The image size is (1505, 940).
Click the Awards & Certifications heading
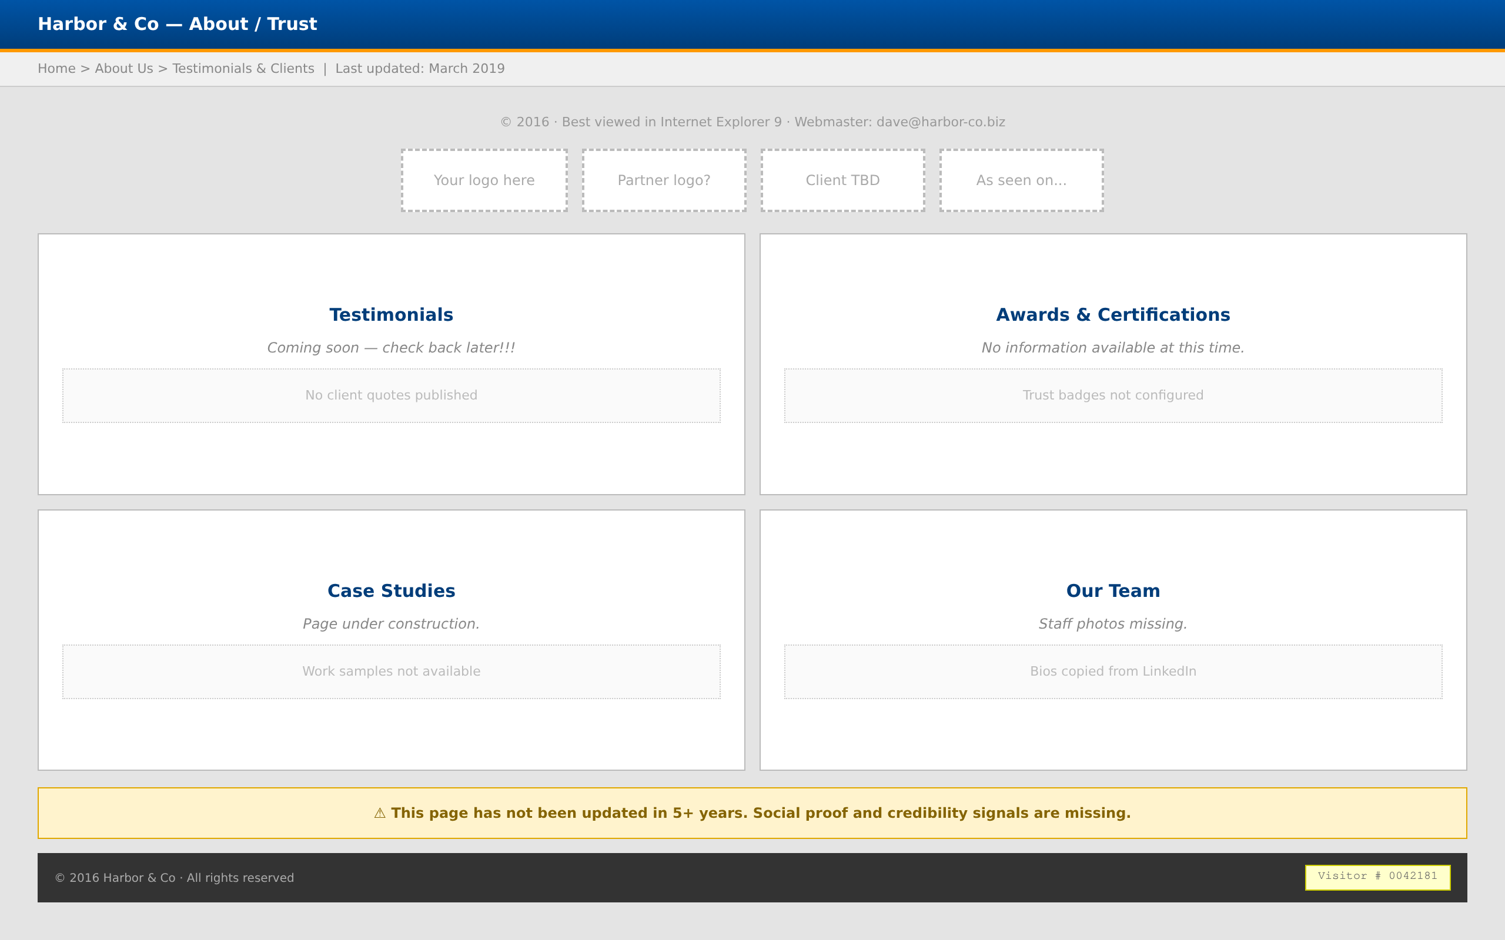pyautogui.click(x=1113, y=314)
